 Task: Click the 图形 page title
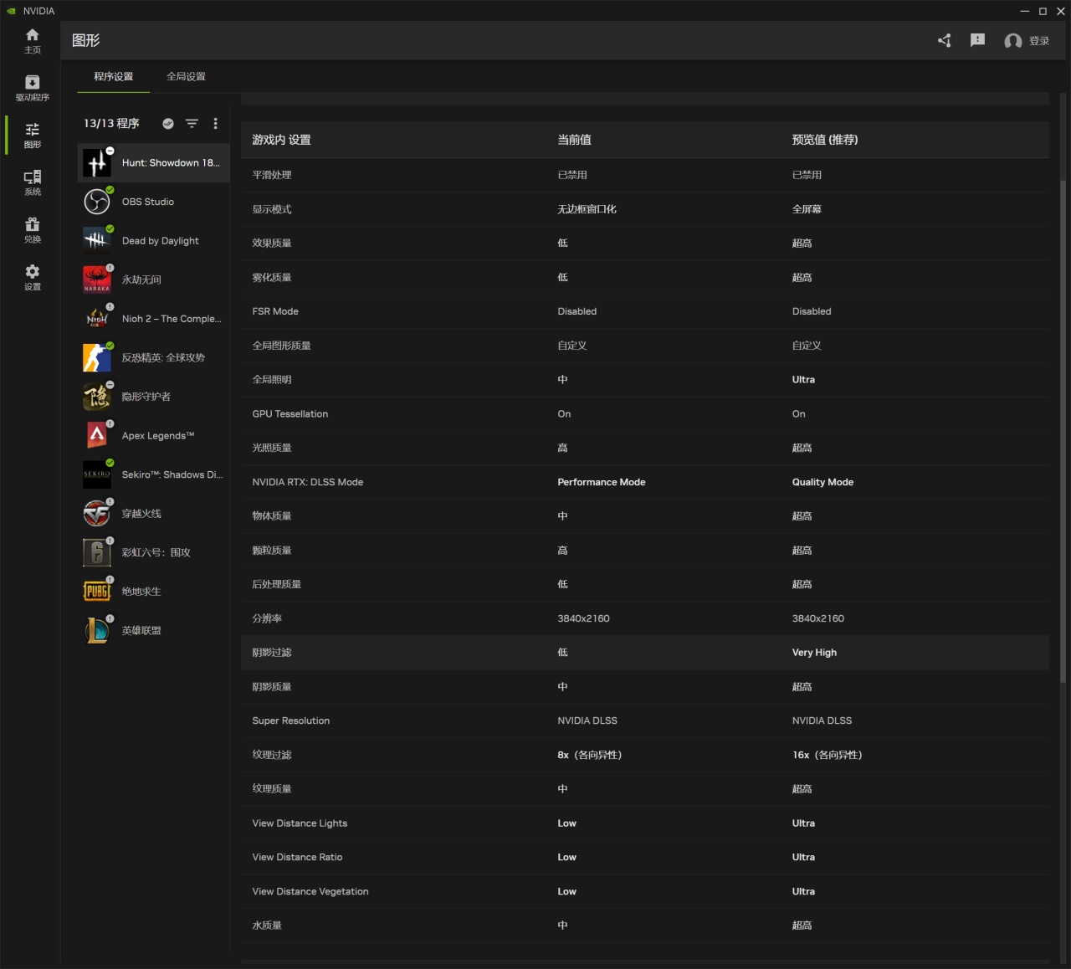(x=86, y=40)
